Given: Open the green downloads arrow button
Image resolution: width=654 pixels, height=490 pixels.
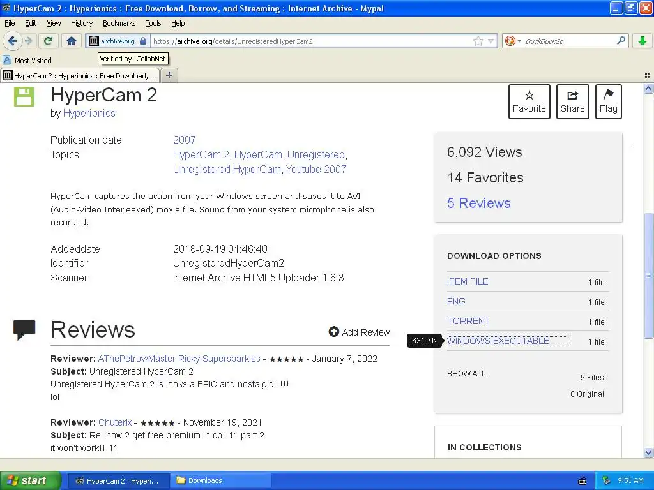Looking at the screenshot, I should click(x=643, y=41).
